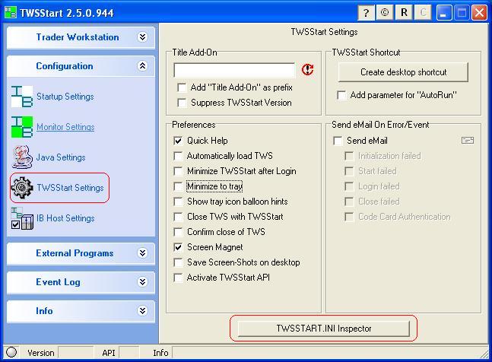Expand the Trader Workstation section

[x=142, y=37]
